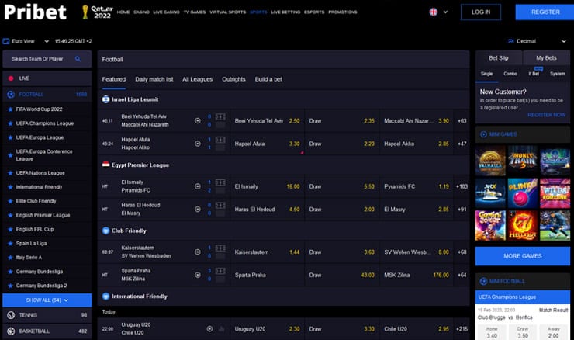Expand +91 markets for Haras El Hedoud match
The image size is (574, 340).
coord(462,210)
